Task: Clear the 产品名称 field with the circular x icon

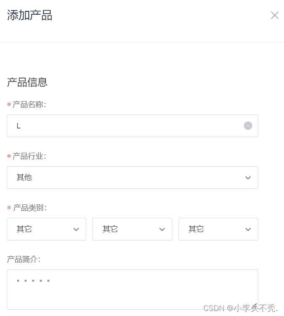Action: (x=248, y=126)
